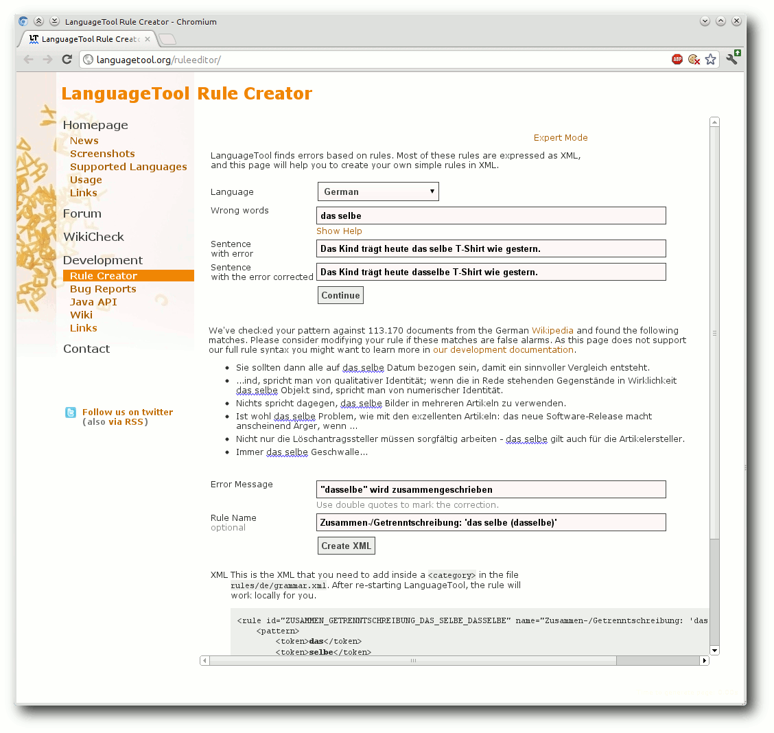Click the vertical scrollbar down arrow
The width and height of the screenshot is (774, 733).
[x=714, y=650]
